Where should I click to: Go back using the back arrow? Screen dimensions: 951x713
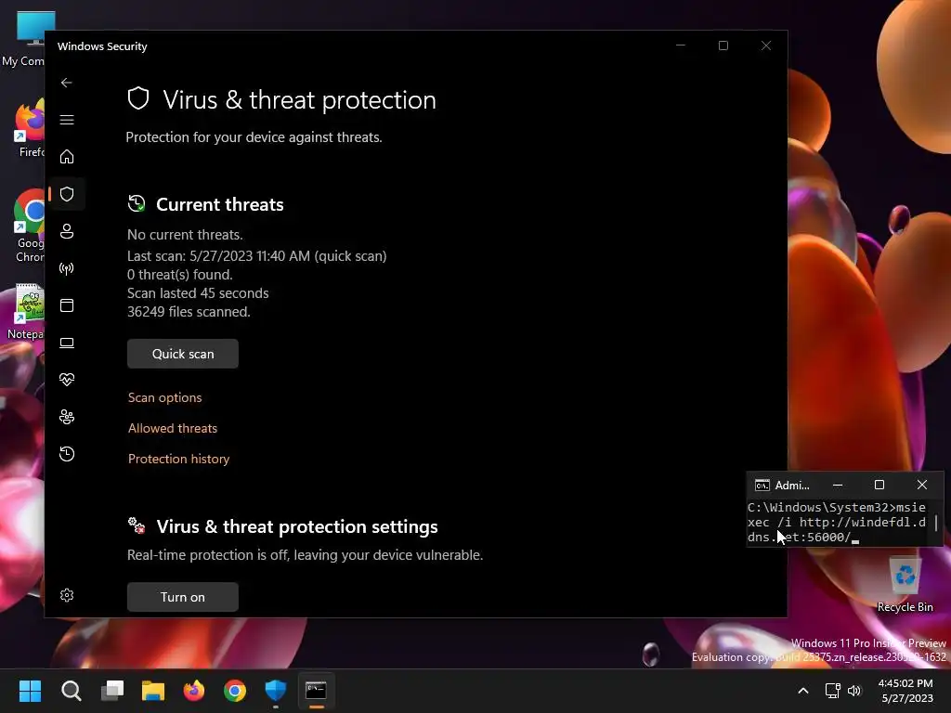pos(67,83)
